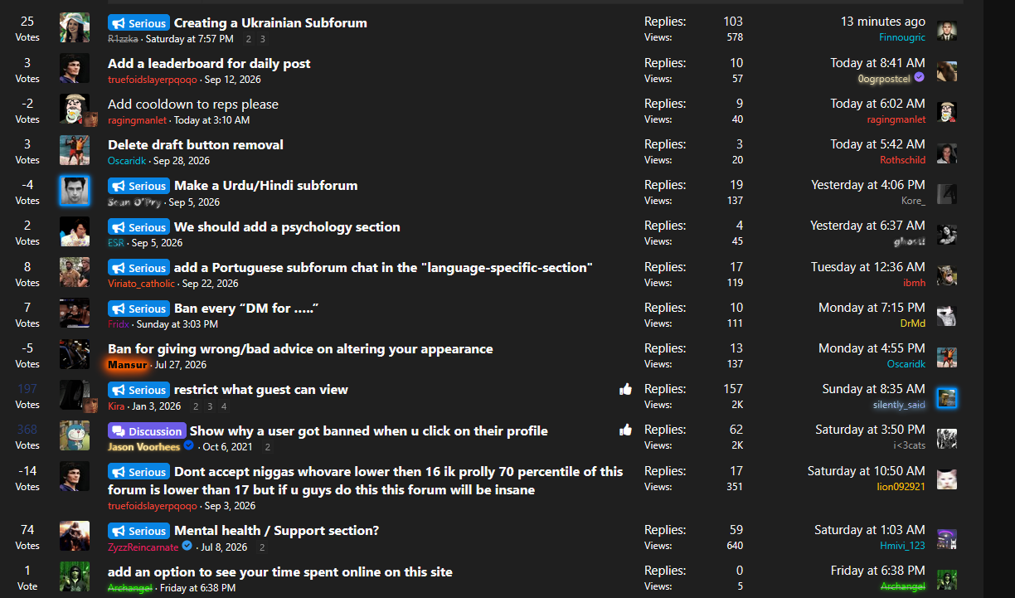
Task: Select the Serious prefix tag on 'Creating a Ukrainian Subforum'
Action: [138, 23]
